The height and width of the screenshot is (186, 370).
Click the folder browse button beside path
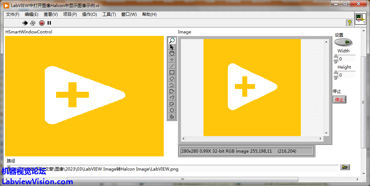click(345, 167)
